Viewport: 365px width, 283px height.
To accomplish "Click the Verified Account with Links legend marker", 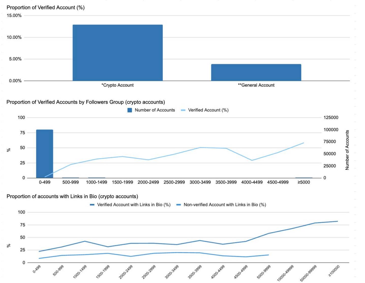I will click(92, 205).
